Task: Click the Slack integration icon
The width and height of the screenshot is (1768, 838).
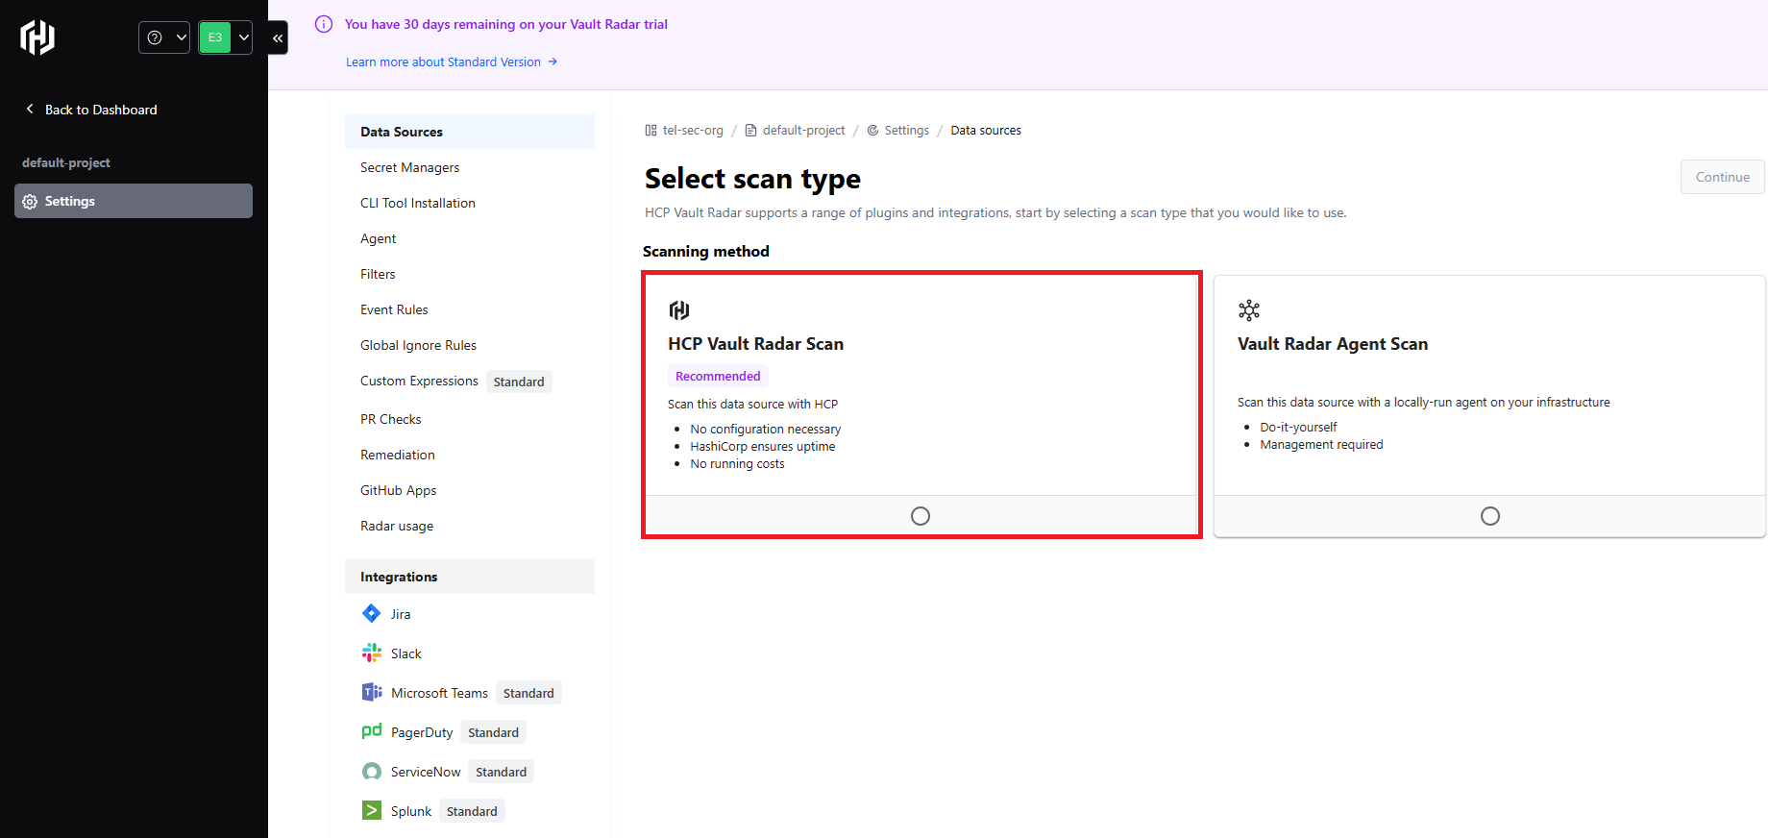Action: point(372,653)
